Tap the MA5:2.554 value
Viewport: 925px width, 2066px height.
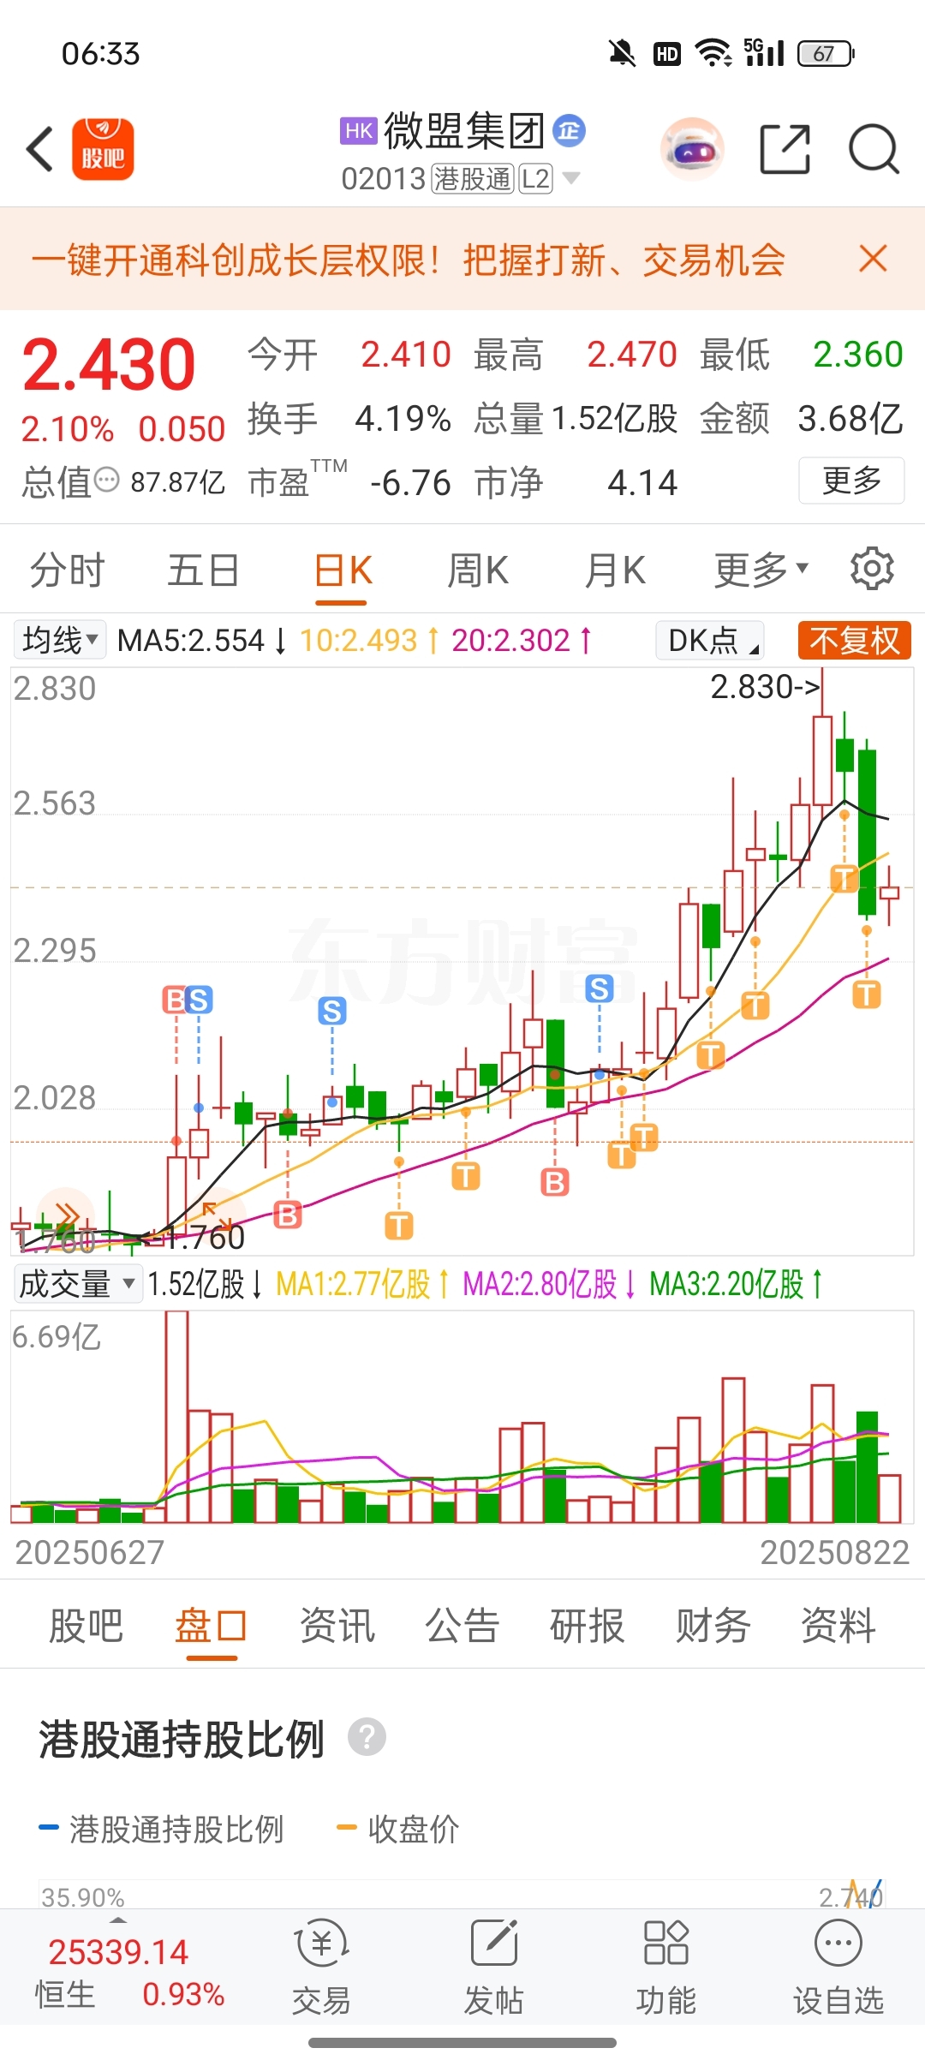coord(190,640)
